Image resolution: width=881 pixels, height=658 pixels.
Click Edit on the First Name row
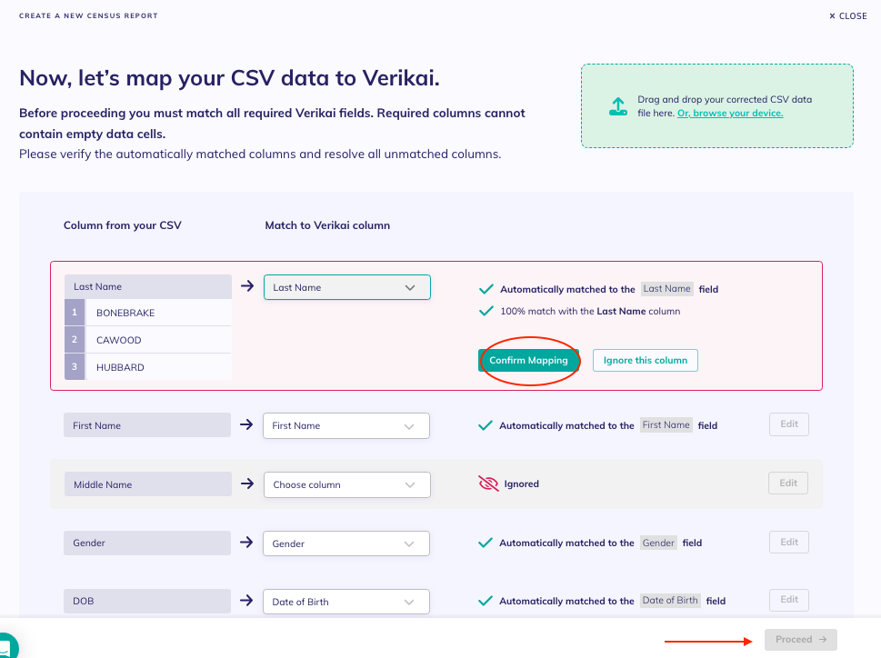click(789, 424)
